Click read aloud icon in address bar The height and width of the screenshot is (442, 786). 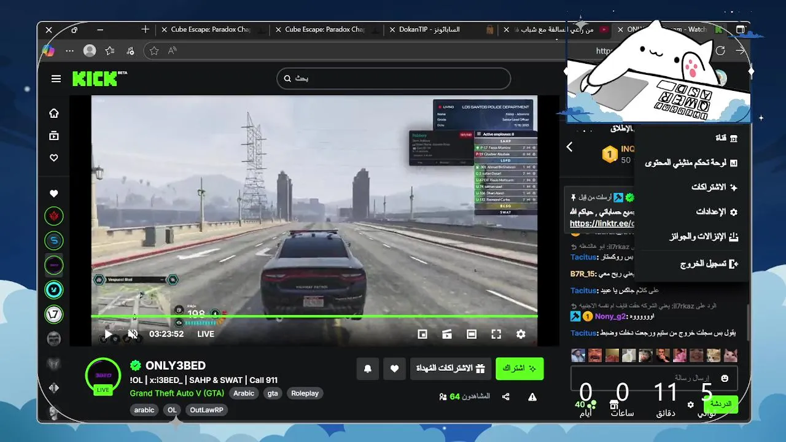tap(173, 51)
